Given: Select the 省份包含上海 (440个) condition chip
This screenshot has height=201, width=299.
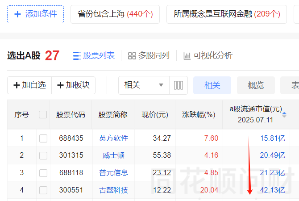Looking at the screenshot, I should (115, 14).
